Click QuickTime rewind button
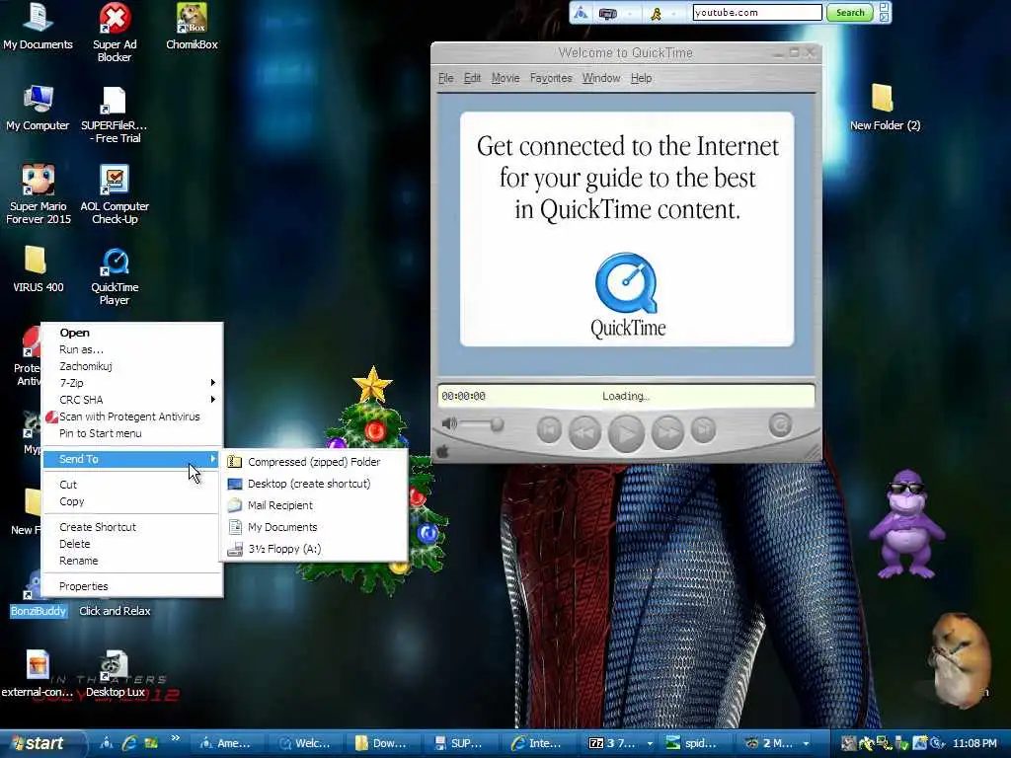Viewport: 1011px width, 758px height. (584, 432)
